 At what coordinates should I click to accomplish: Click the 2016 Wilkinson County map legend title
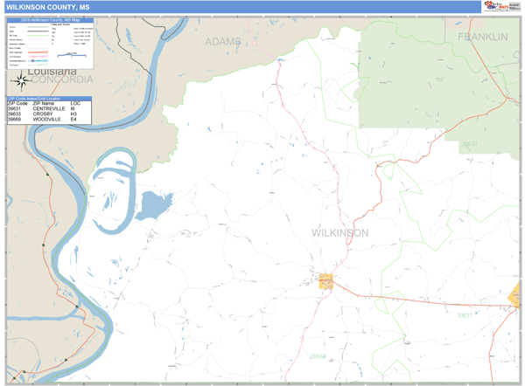49,20
